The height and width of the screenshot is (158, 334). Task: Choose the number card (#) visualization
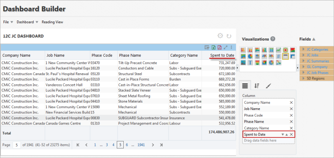[x=278, y=56]
